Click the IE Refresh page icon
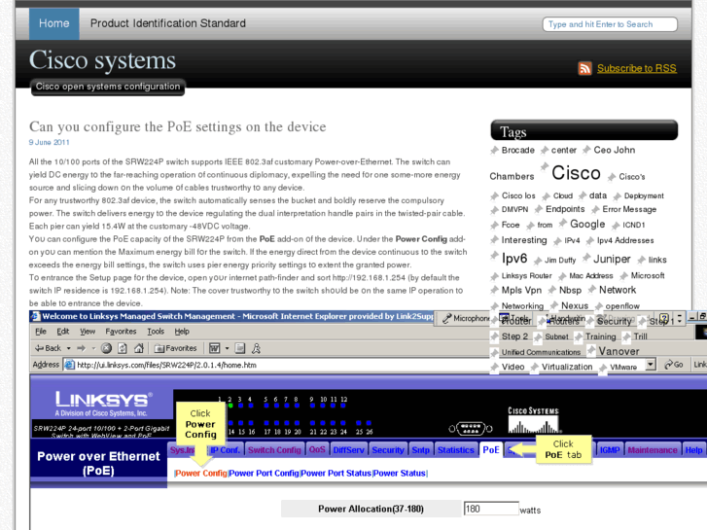The height and width of the screenshot is (530, 707). click(x=123, y=348)
